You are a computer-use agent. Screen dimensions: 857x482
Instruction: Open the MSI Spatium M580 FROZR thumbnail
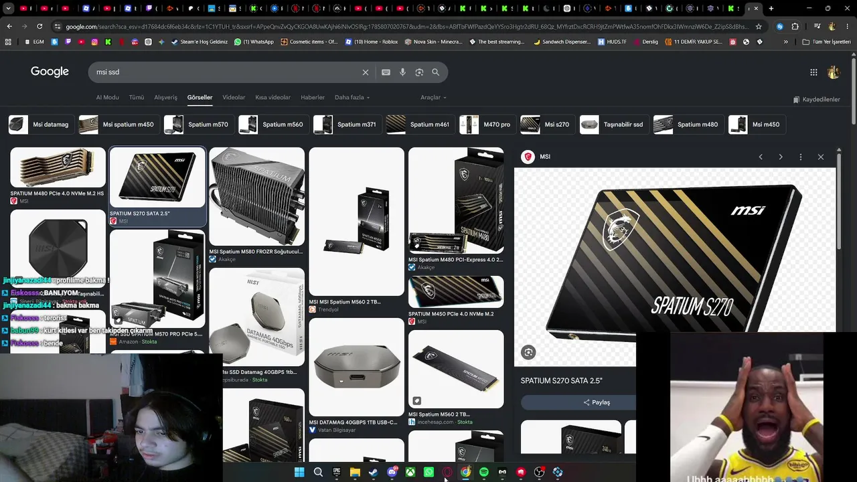point(257,197)
